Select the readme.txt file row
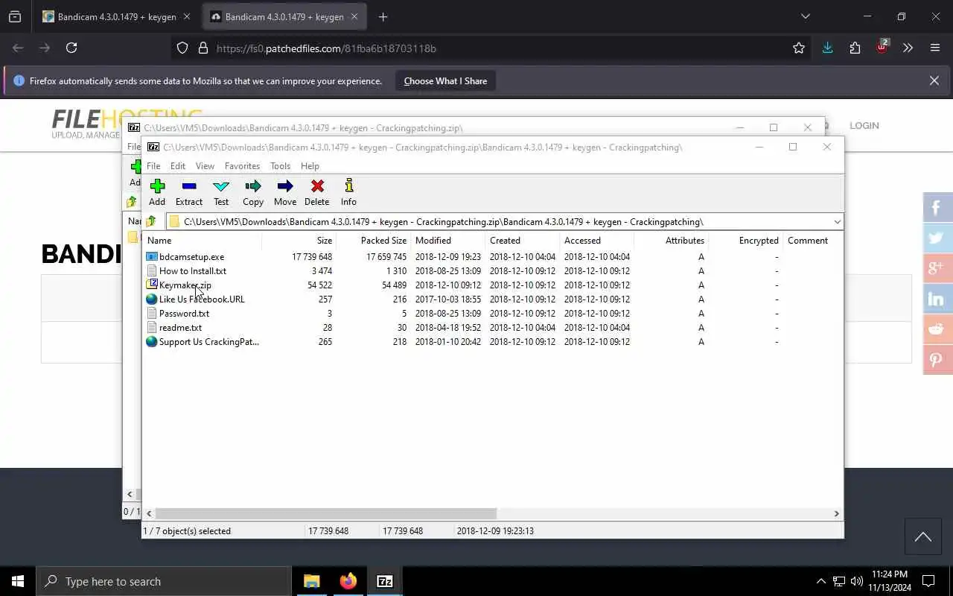 [492, 327]
